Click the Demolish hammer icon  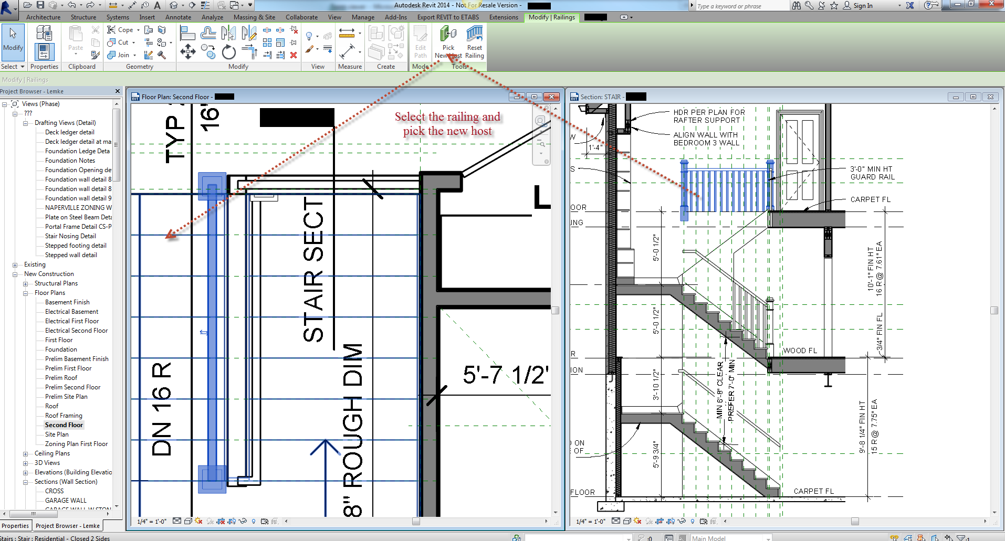pos(162,55)
